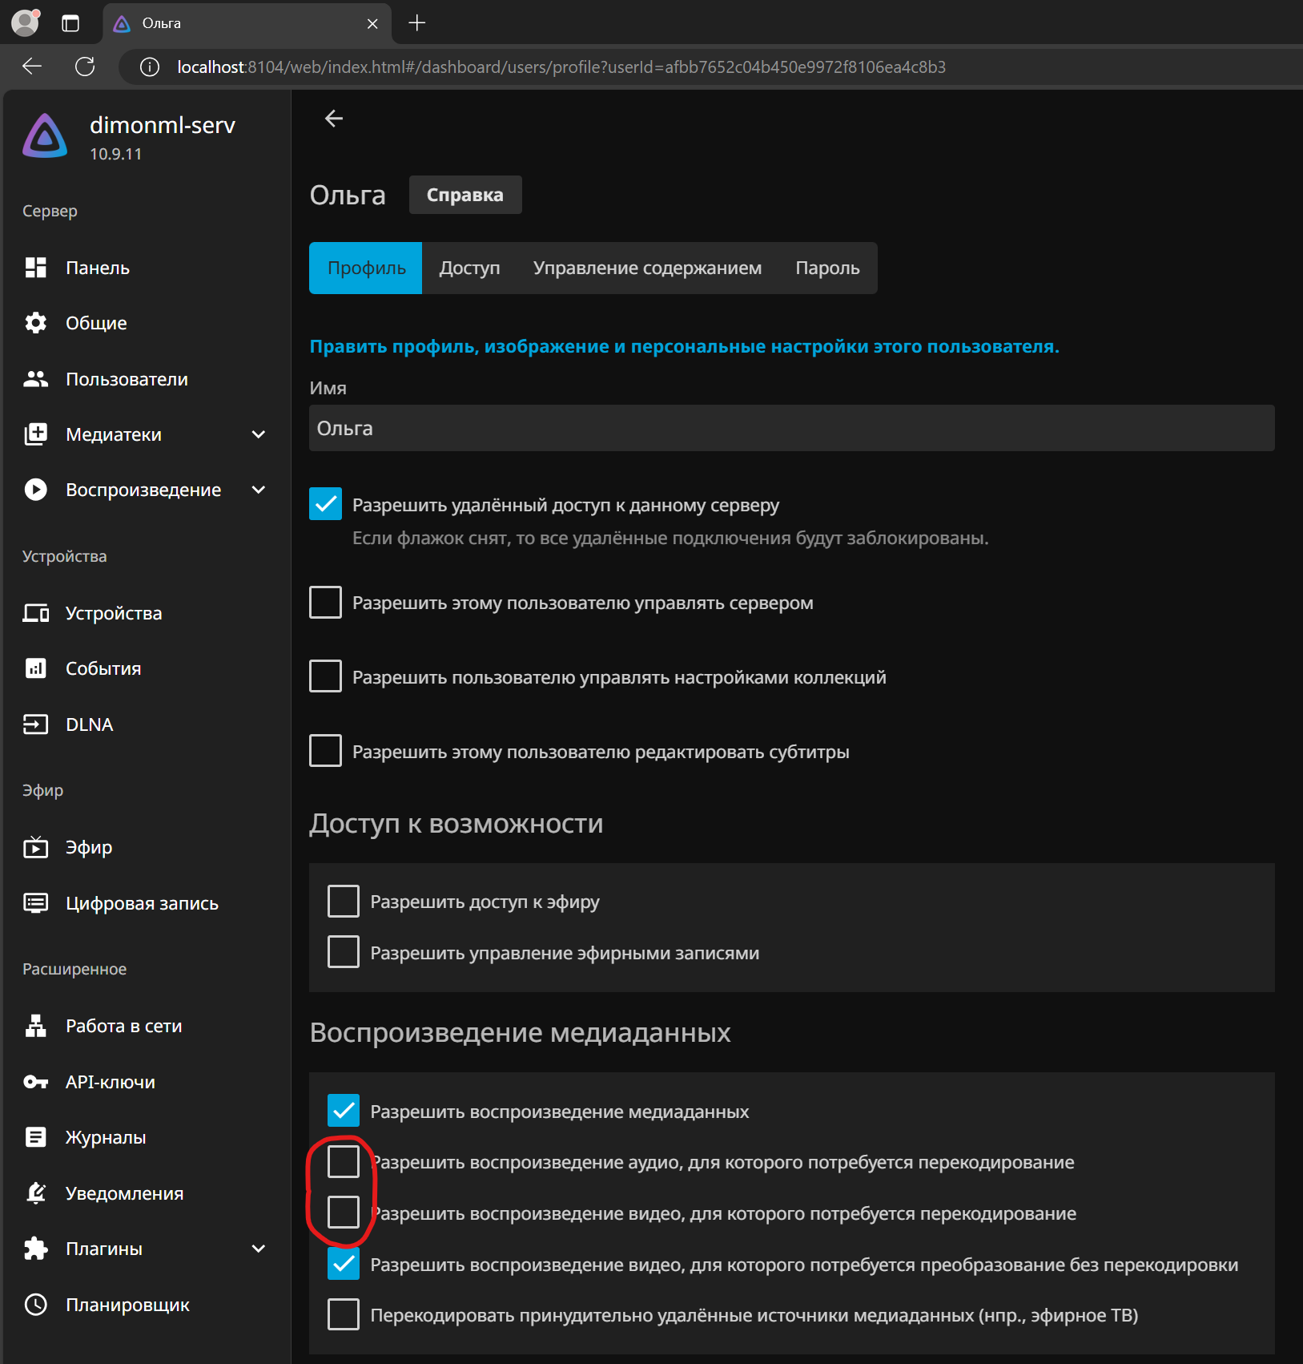The height and width of the screenshot is (1364, 1303).
Task: Click the Справка help button
Action: point(464,195)
